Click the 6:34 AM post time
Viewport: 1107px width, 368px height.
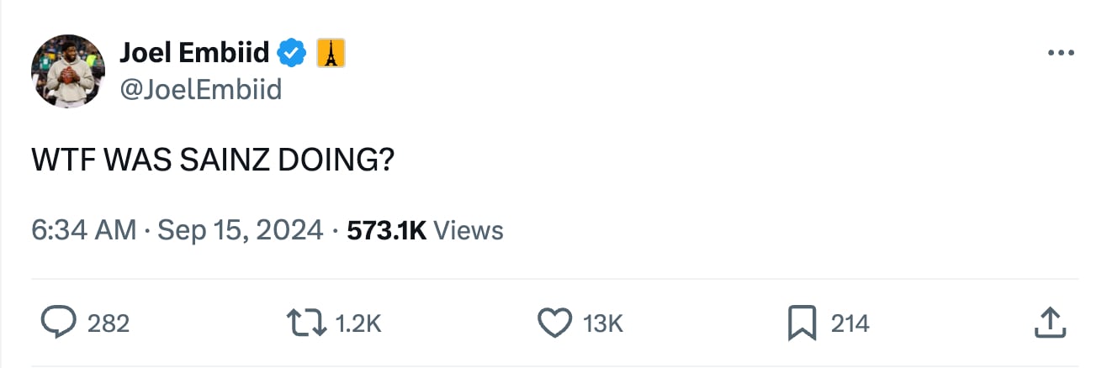pos(83,229)
